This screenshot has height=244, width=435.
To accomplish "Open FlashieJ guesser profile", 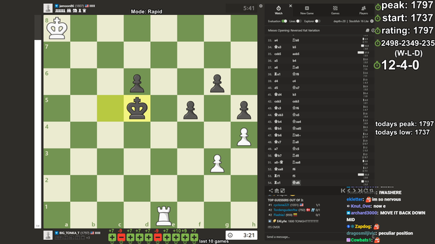I will coord(279,215).
